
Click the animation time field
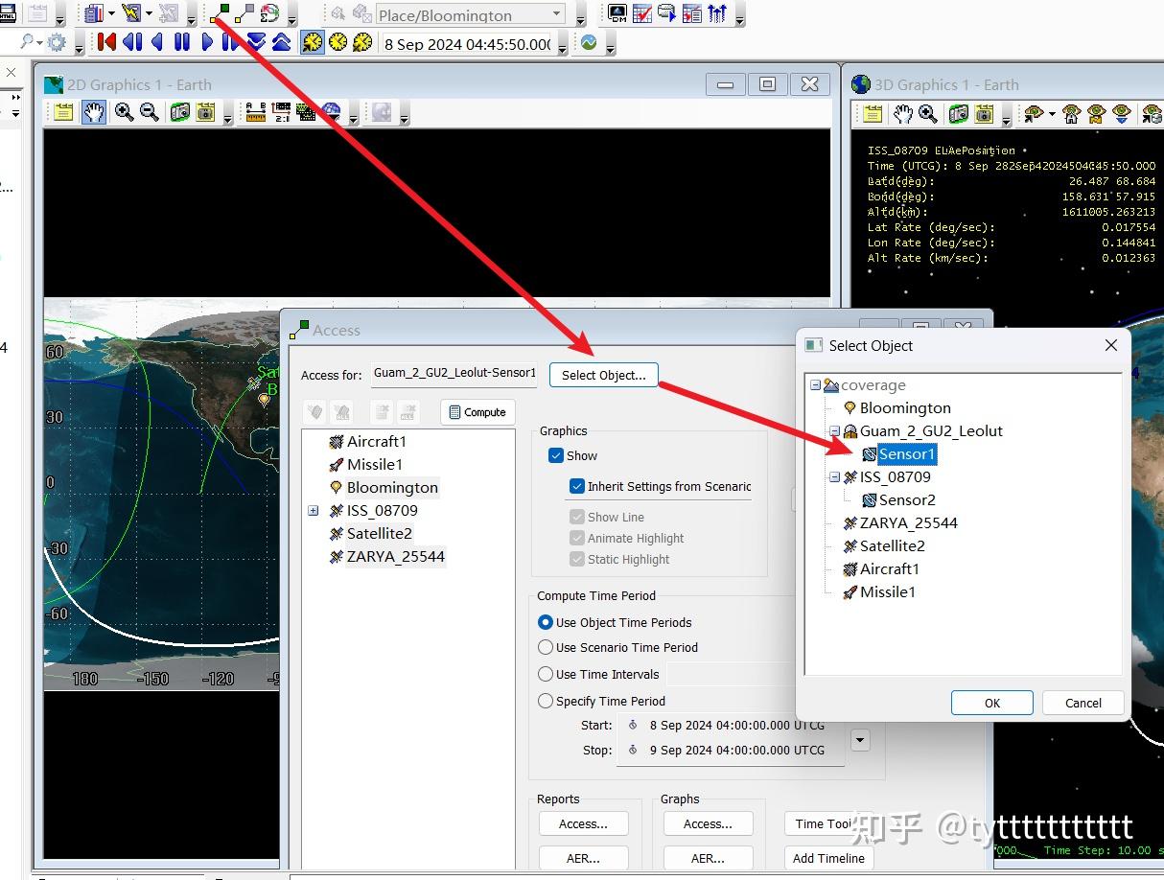tap(466, 44)
